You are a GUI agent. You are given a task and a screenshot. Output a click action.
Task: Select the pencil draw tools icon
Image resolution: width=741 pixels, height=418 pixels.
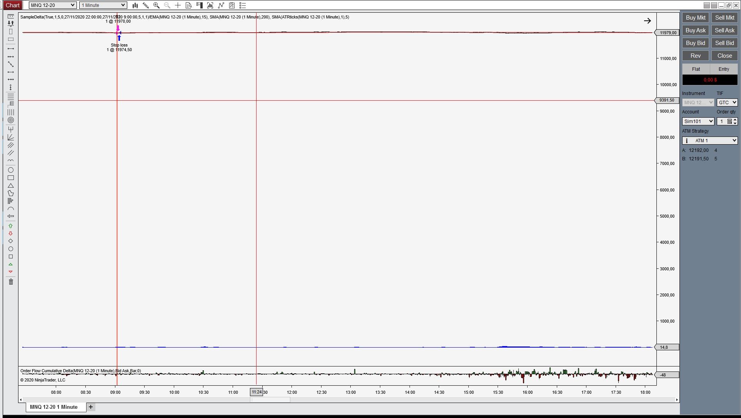point(146,5)
